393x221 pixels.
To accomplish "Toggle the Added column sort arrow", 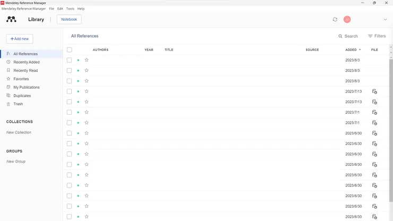I will (360, 49).
